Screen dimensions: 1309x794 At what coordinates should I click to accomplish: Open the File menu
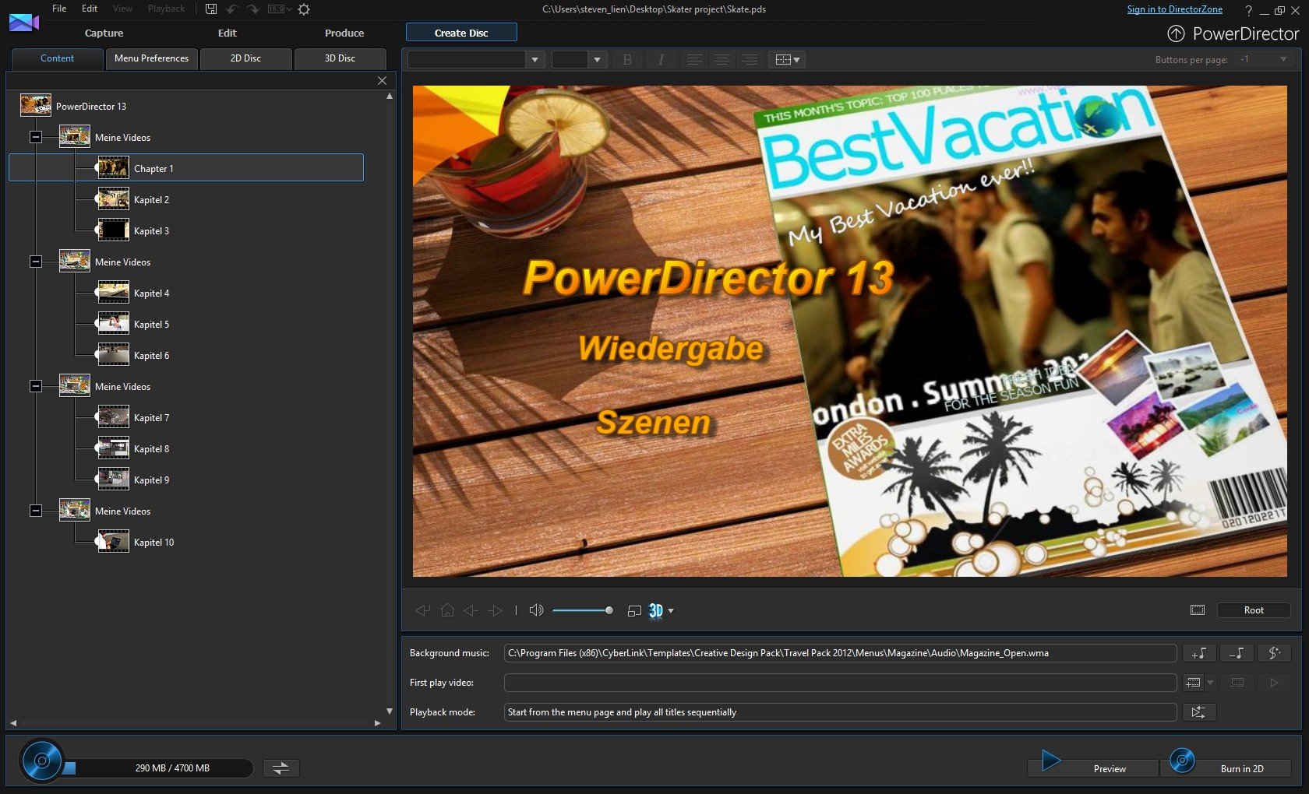(59, 9)
